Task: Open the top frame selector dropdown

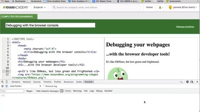Action: (x=25, y=86)
